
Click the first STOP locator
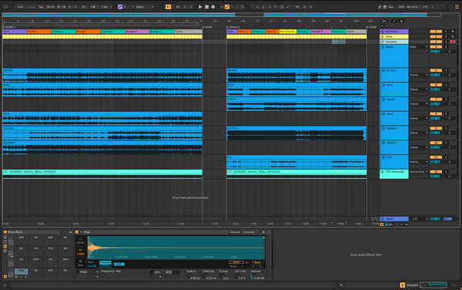coord(207,27)
